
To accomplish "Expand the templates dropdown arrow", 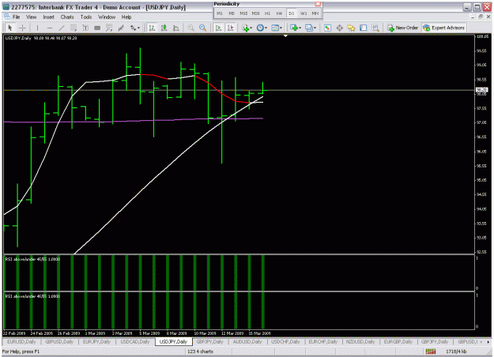I will 281,28.
